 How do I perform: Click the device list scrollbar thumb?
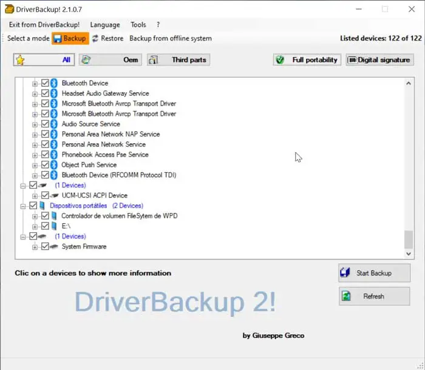coord(409,240)
